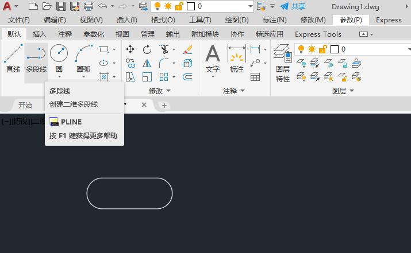Switch to the Express Tools ribbon tab

pyautogui.click(x=318, y=34)
